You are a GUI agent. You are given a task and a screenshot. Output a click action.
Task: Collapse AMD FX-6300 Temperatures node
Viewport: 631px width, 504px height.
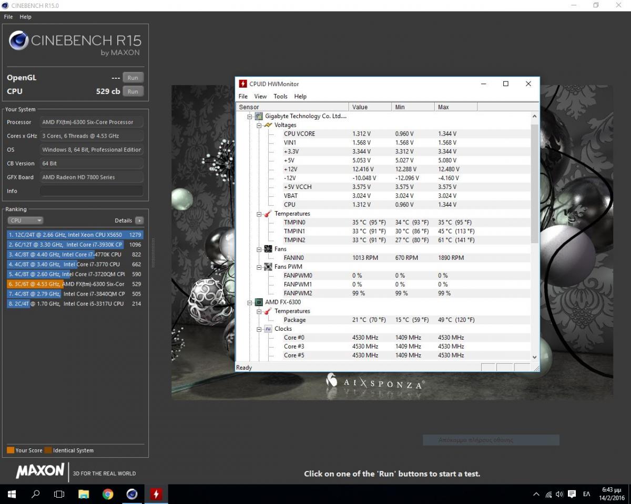(x=259, y=311)
